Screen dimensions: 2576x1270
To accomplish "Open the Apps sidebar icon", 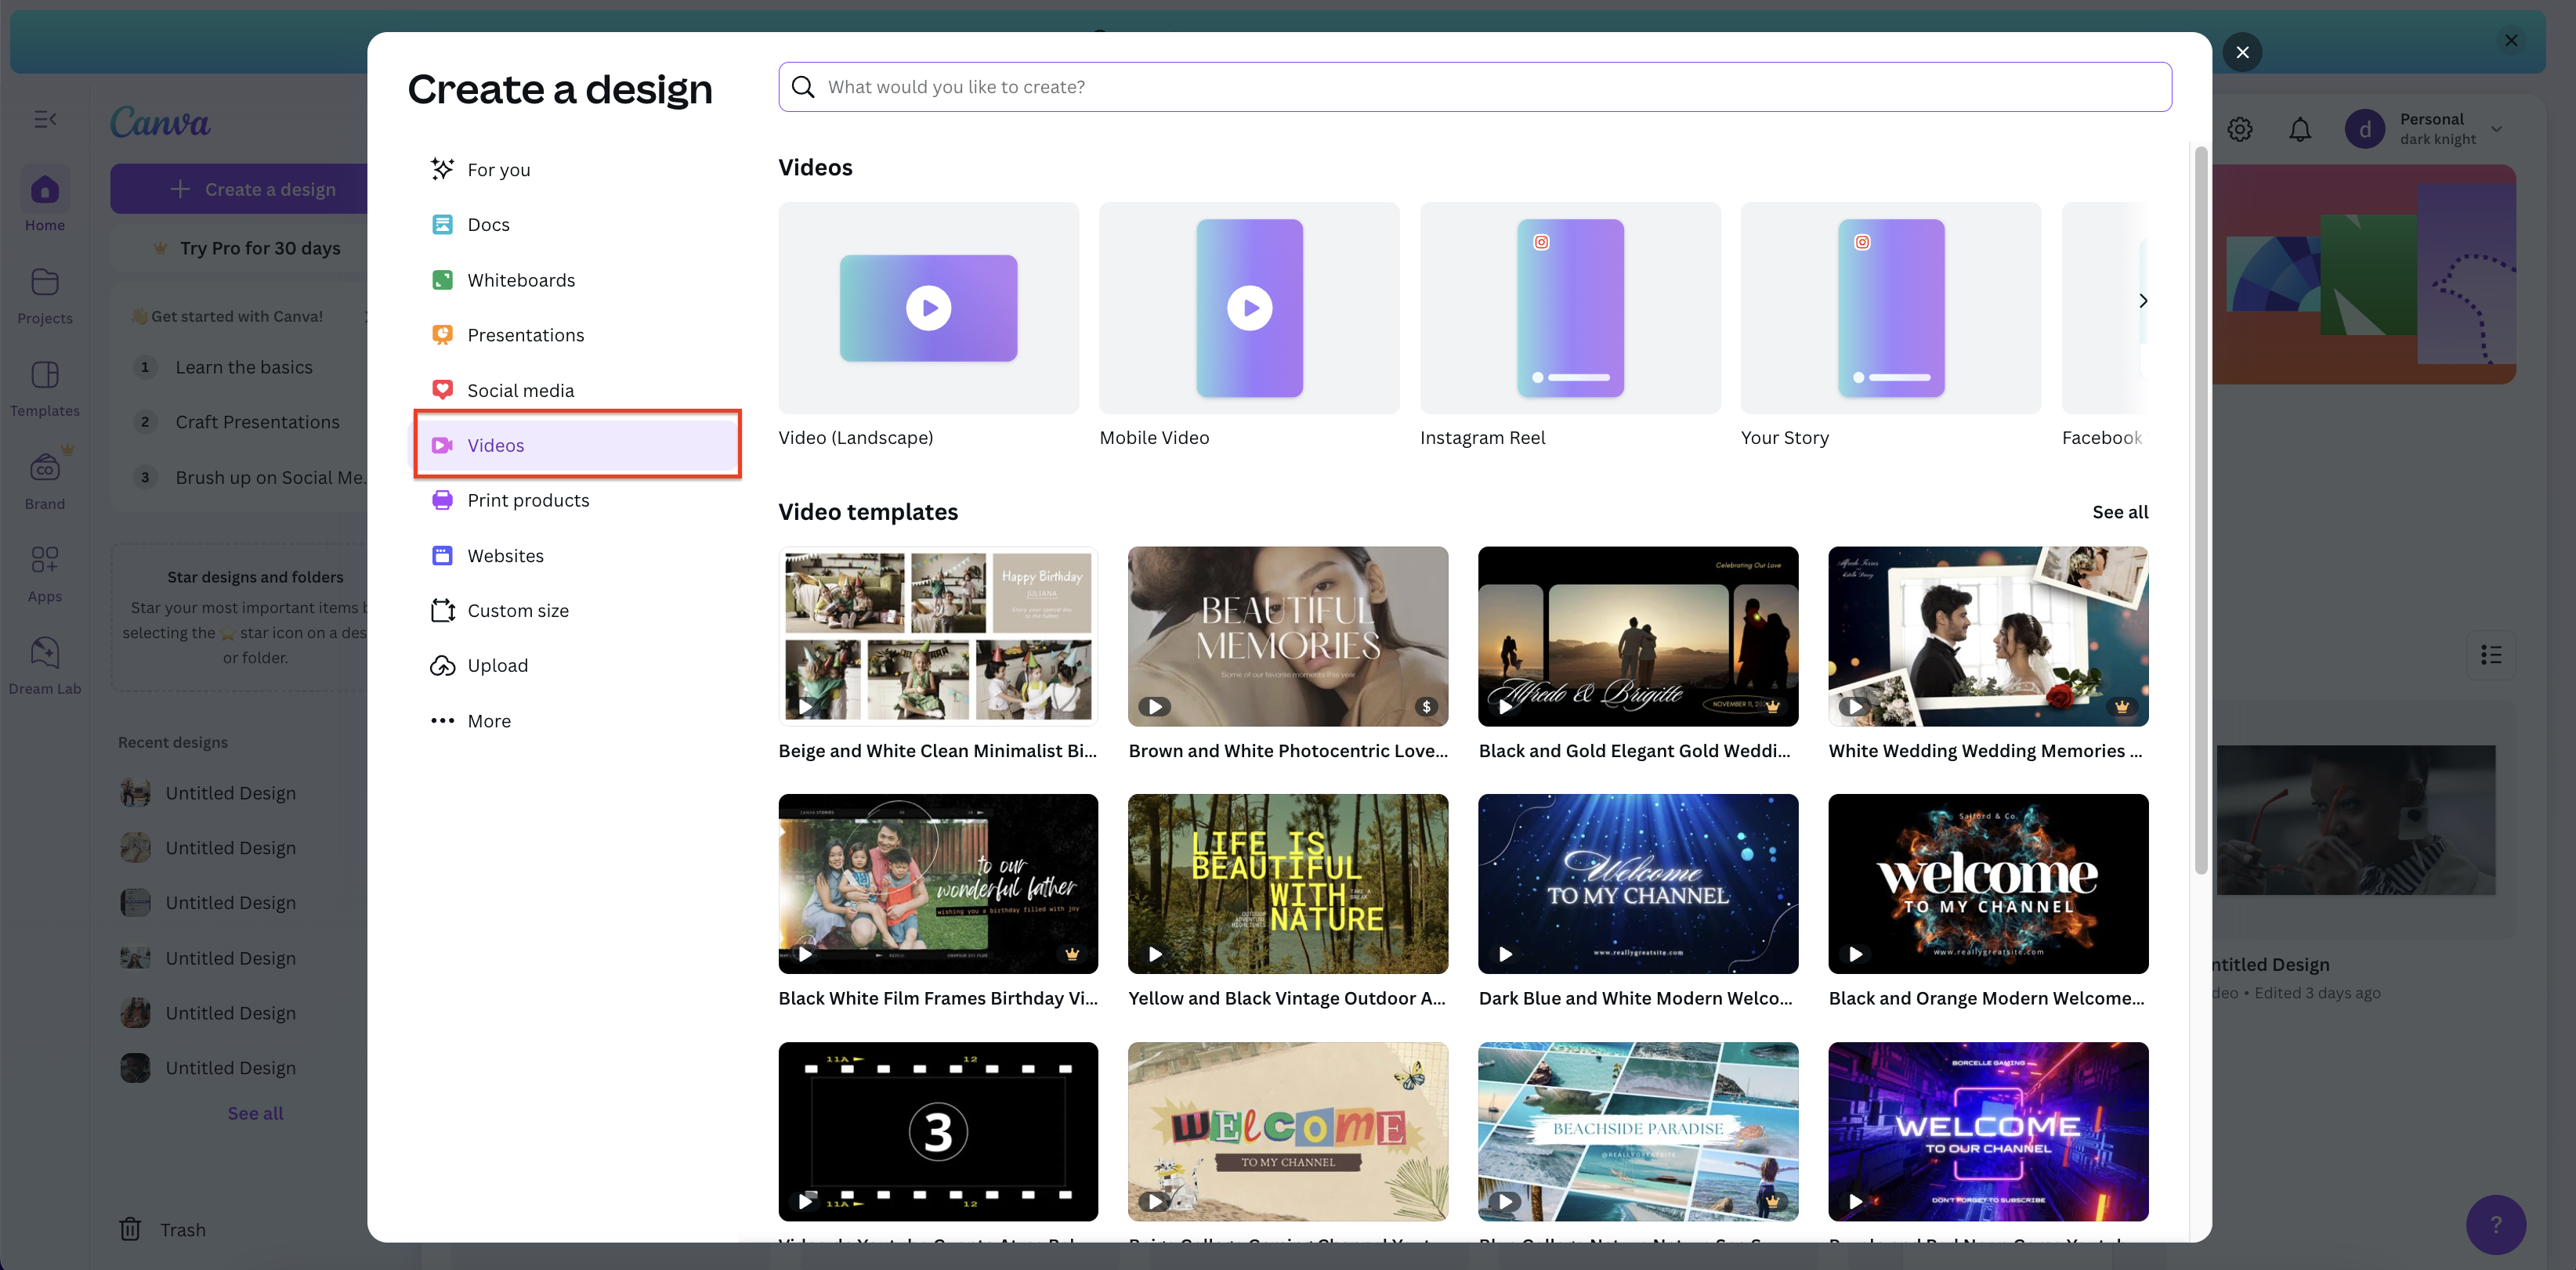I will (45, 561).
